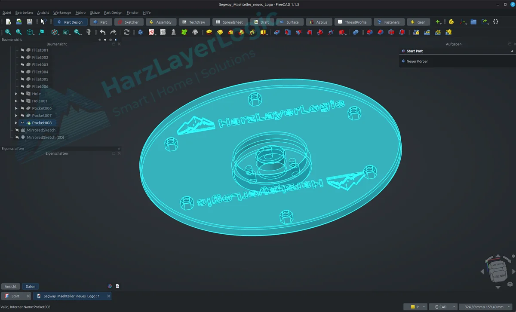Open the Werkzeuge menu
This screenshot has height=312, width=516.
tap(62, 13)
